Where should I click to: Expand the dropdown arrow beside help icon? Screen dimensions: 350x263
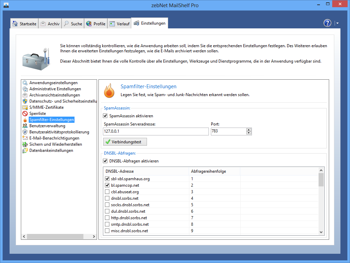click(337, 23)
